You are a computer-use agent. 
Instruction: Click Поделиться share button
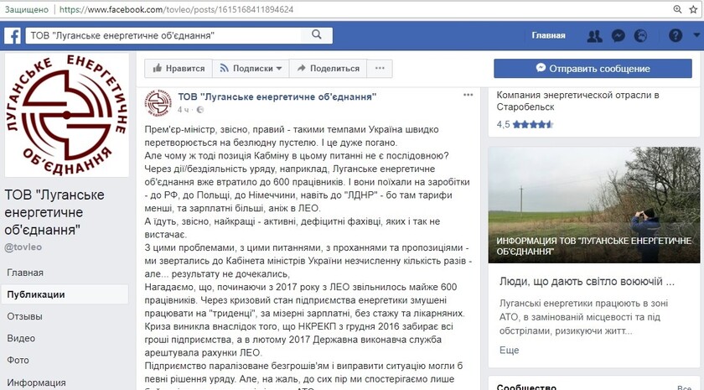328,69
